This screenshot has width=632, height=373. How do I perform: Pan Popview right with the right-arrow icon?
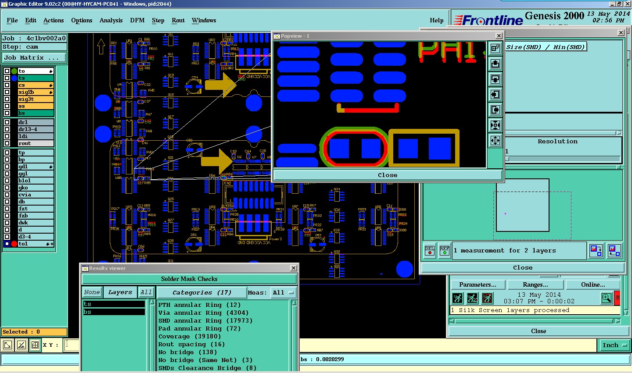point(495,110)
